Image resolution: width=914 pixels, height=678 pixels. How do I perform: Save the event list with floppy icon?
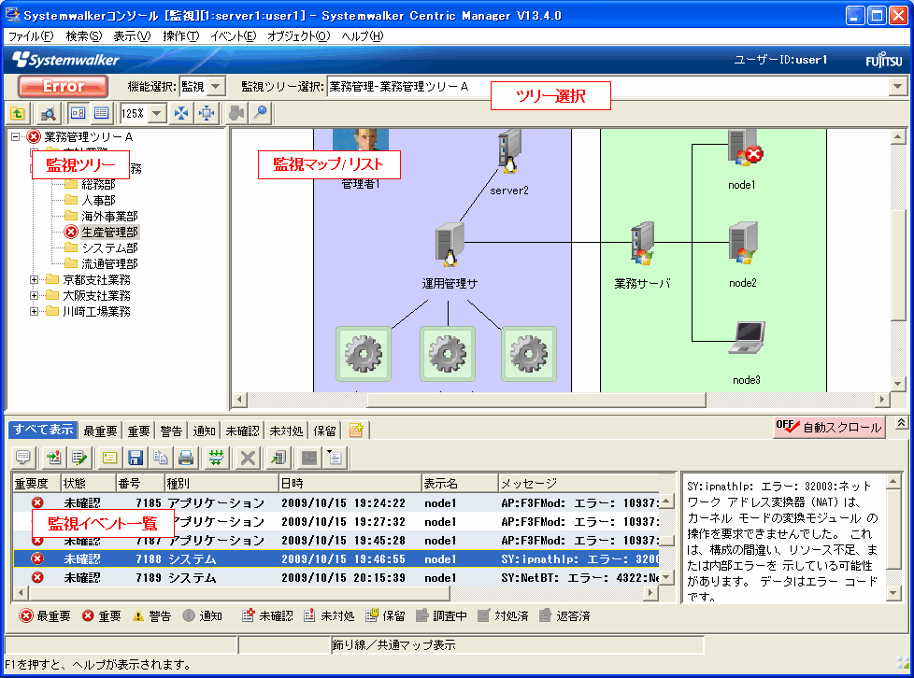point(136,458)
